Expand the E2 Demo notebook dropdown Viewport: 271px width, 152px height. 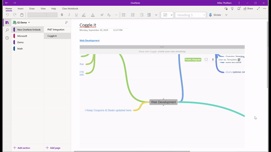(22, 23)
